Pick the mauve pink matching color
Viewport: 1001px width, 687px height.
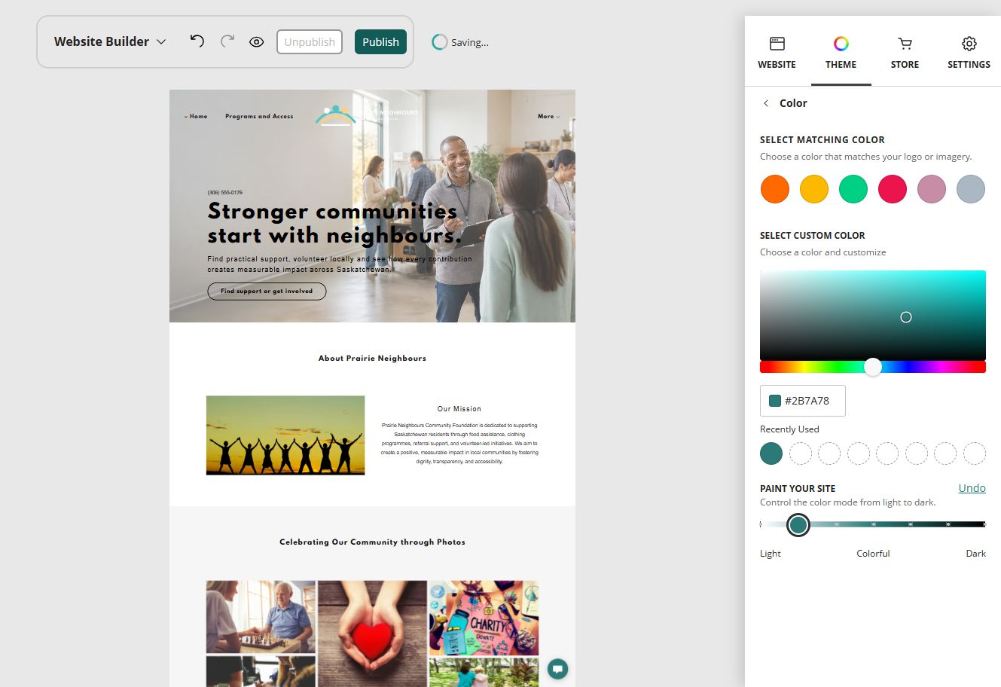(x=932, y=189)
